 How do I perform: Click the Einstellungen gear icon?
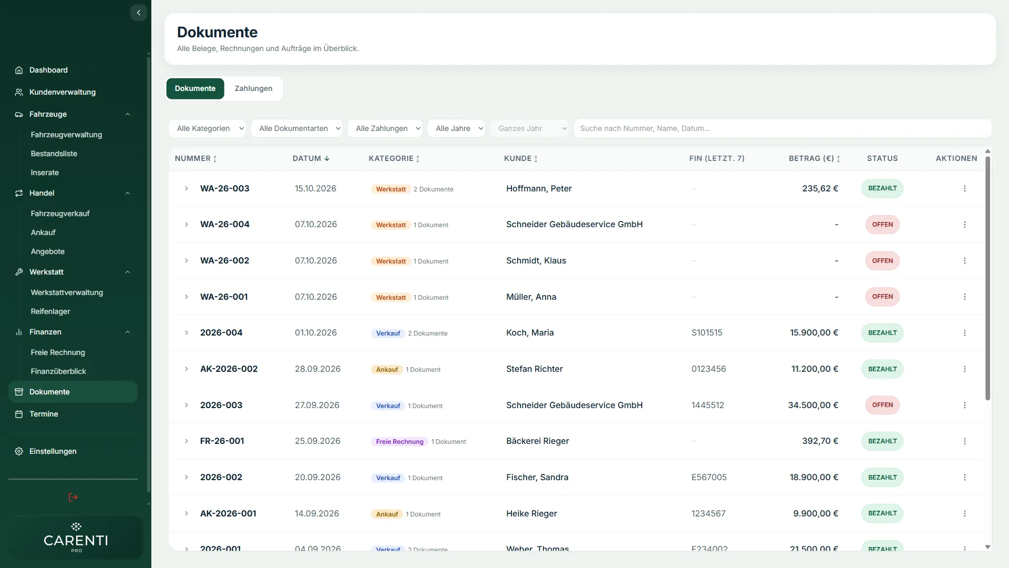[x=19, y=451]
